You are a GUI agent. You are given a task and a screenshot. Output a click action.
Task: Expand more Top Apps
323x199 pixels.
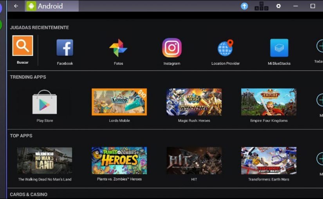(319, 159)
